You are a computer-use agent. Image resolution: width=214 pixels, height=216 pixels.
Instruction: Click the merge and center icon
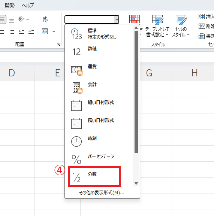pyautogui.click(x=45, y=31)
